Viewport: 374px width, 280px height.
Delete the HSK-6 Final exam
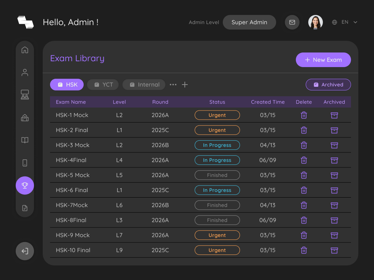pos(304,190)
